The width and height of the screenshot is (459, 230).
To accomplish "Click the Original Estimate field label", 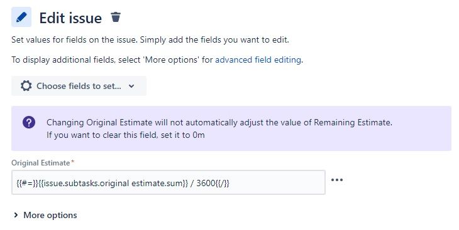I will 41,163.
